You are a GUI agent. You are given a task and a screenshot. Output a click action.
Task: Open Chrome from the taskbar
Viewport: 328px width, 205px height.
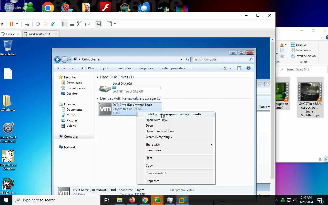[145, 200]
